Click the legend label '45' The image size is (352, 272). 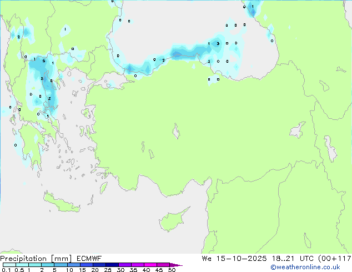coord(159,270)
